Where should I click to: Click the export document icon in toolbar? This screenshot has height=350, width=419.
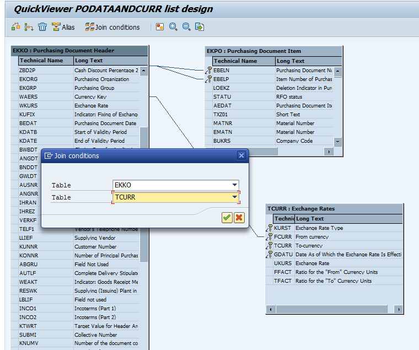click(x=200, y=26)
